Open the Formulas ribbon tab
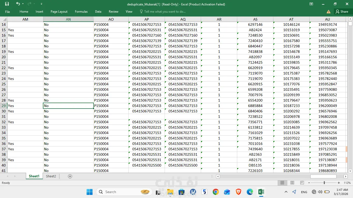 81,12
